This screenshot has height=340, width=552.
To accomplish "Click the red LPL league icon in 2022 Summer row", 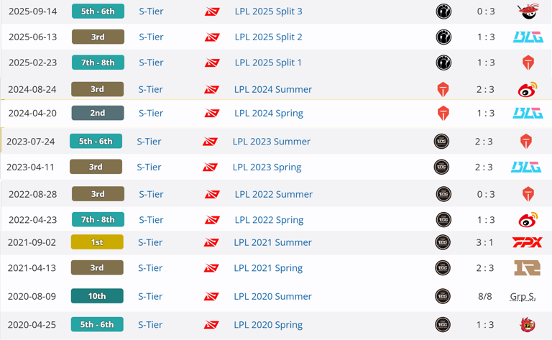I will coord(212,194).
